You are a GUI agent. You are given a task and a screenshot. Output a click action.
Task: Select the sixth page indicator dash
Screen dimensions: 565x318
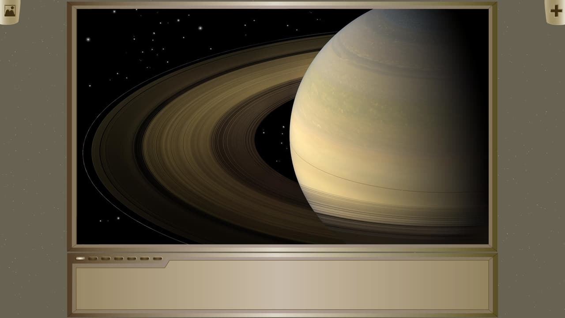[144, 258]
